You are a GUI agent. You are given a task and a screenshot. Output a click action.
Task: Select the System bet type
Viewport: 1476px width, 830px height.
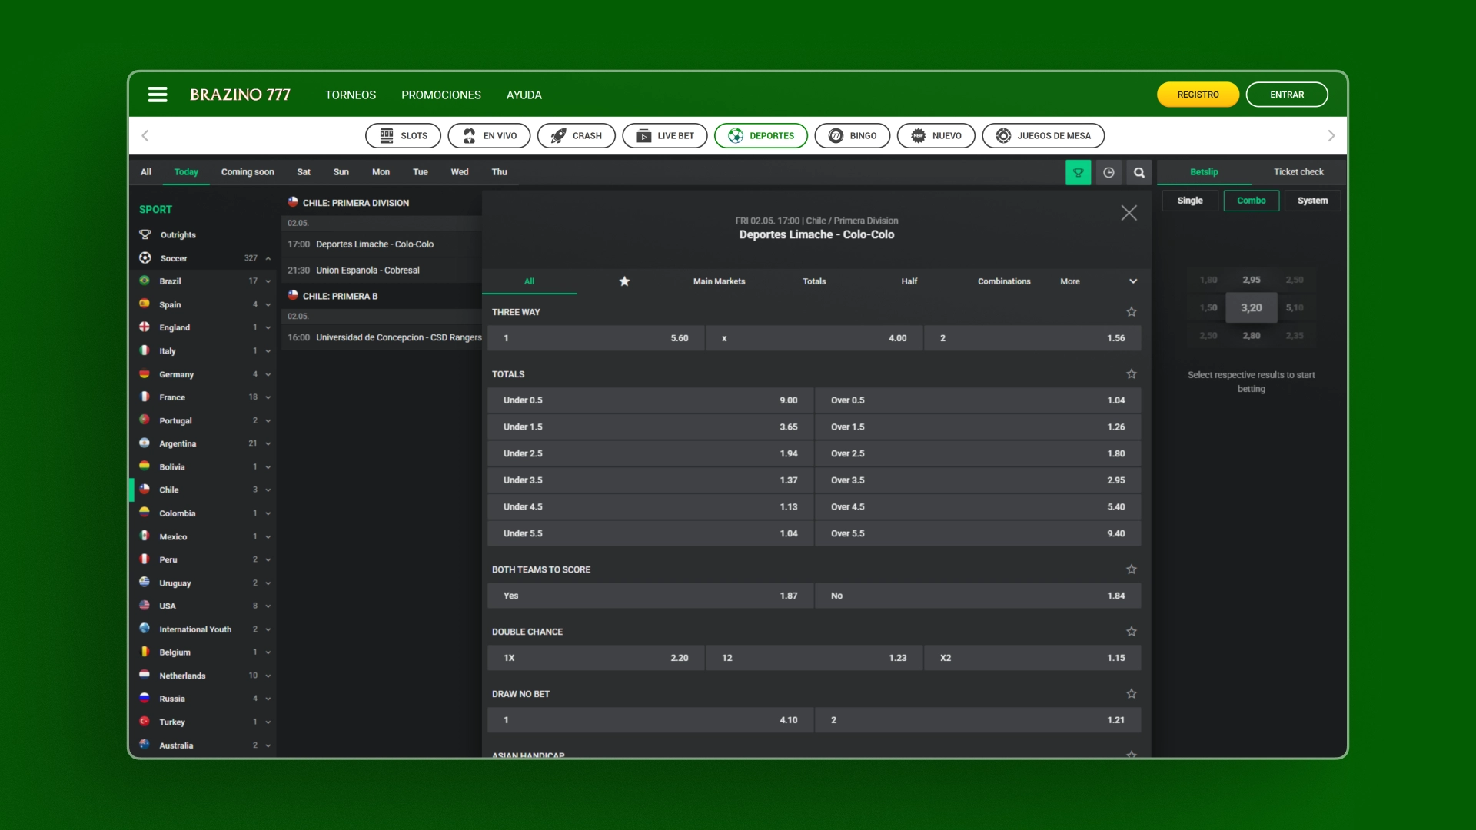1313,201
